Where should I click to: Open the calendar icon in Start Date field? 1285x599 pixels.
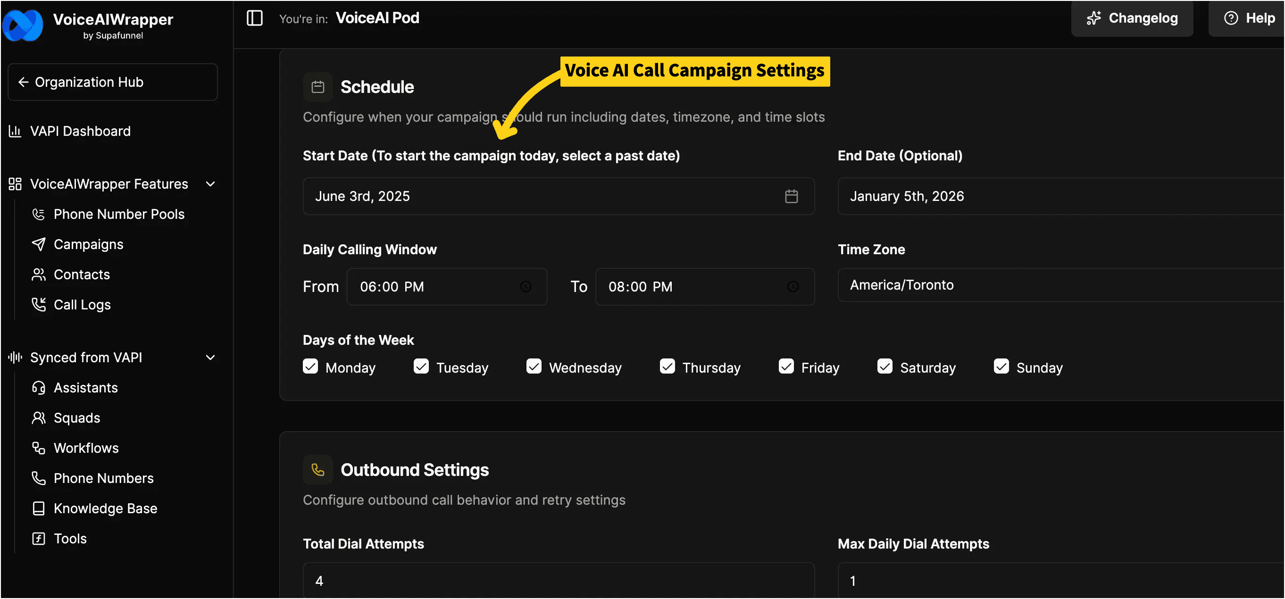click(x=792, y=196)
